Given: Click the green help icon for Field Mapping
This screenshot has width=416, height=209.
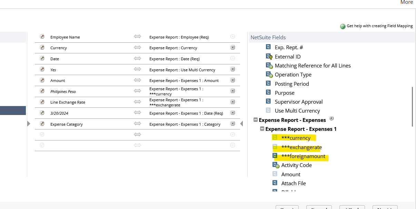Looking at the screenshot, I should tap(343, 26).
